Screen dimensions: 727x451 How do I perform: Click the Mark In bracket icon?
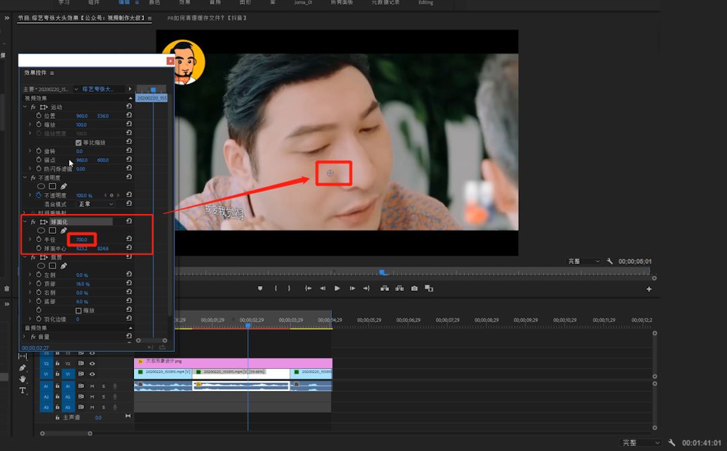click(275, 288)
